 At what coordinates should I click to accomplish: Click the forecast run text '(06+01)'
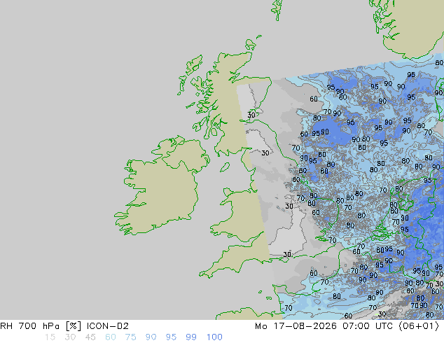click(419, 326)
